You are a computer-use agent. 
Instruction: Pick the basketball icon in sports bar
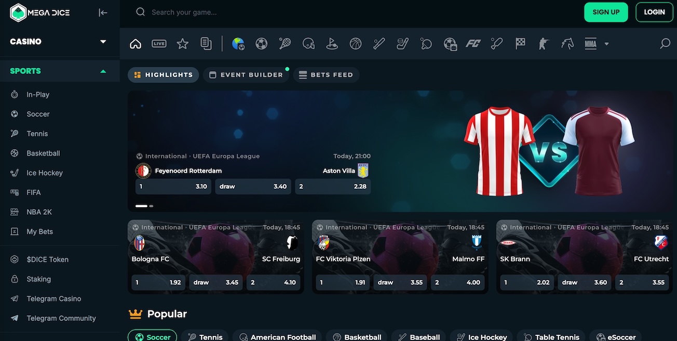tap(356, 44)
